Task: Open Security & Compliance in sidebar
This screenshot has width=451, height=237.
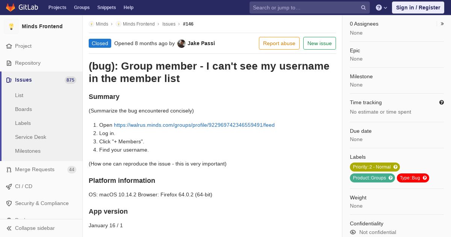Action: tap(41, 203)
